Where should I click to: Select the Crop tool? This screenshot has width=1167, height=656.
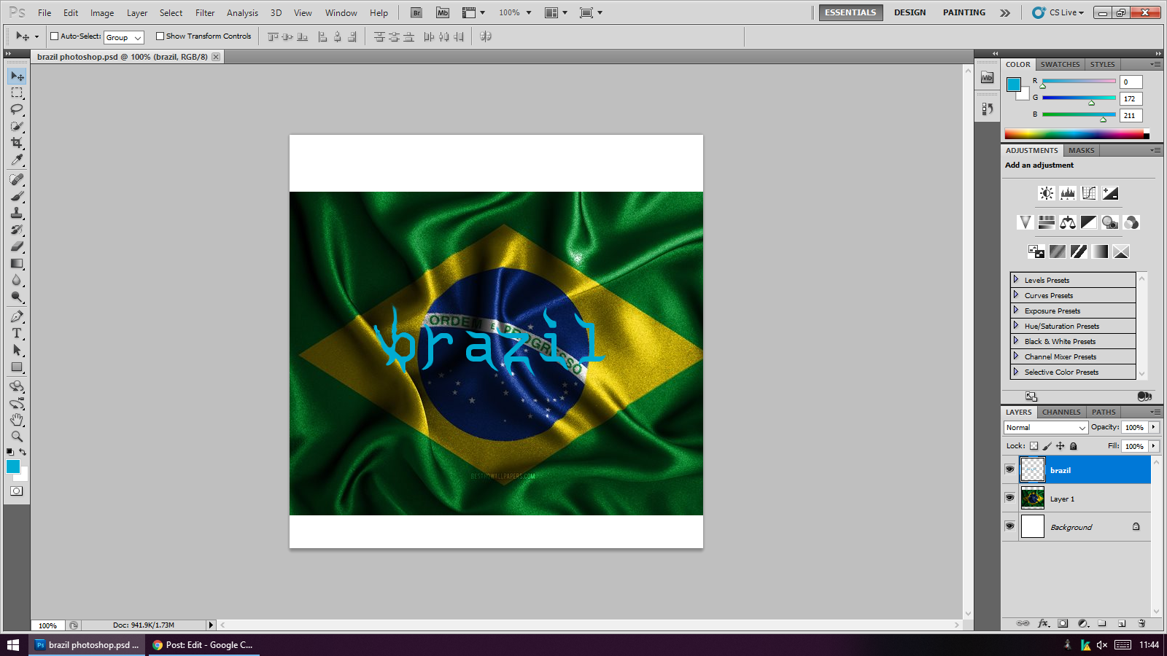coord(17,143)
